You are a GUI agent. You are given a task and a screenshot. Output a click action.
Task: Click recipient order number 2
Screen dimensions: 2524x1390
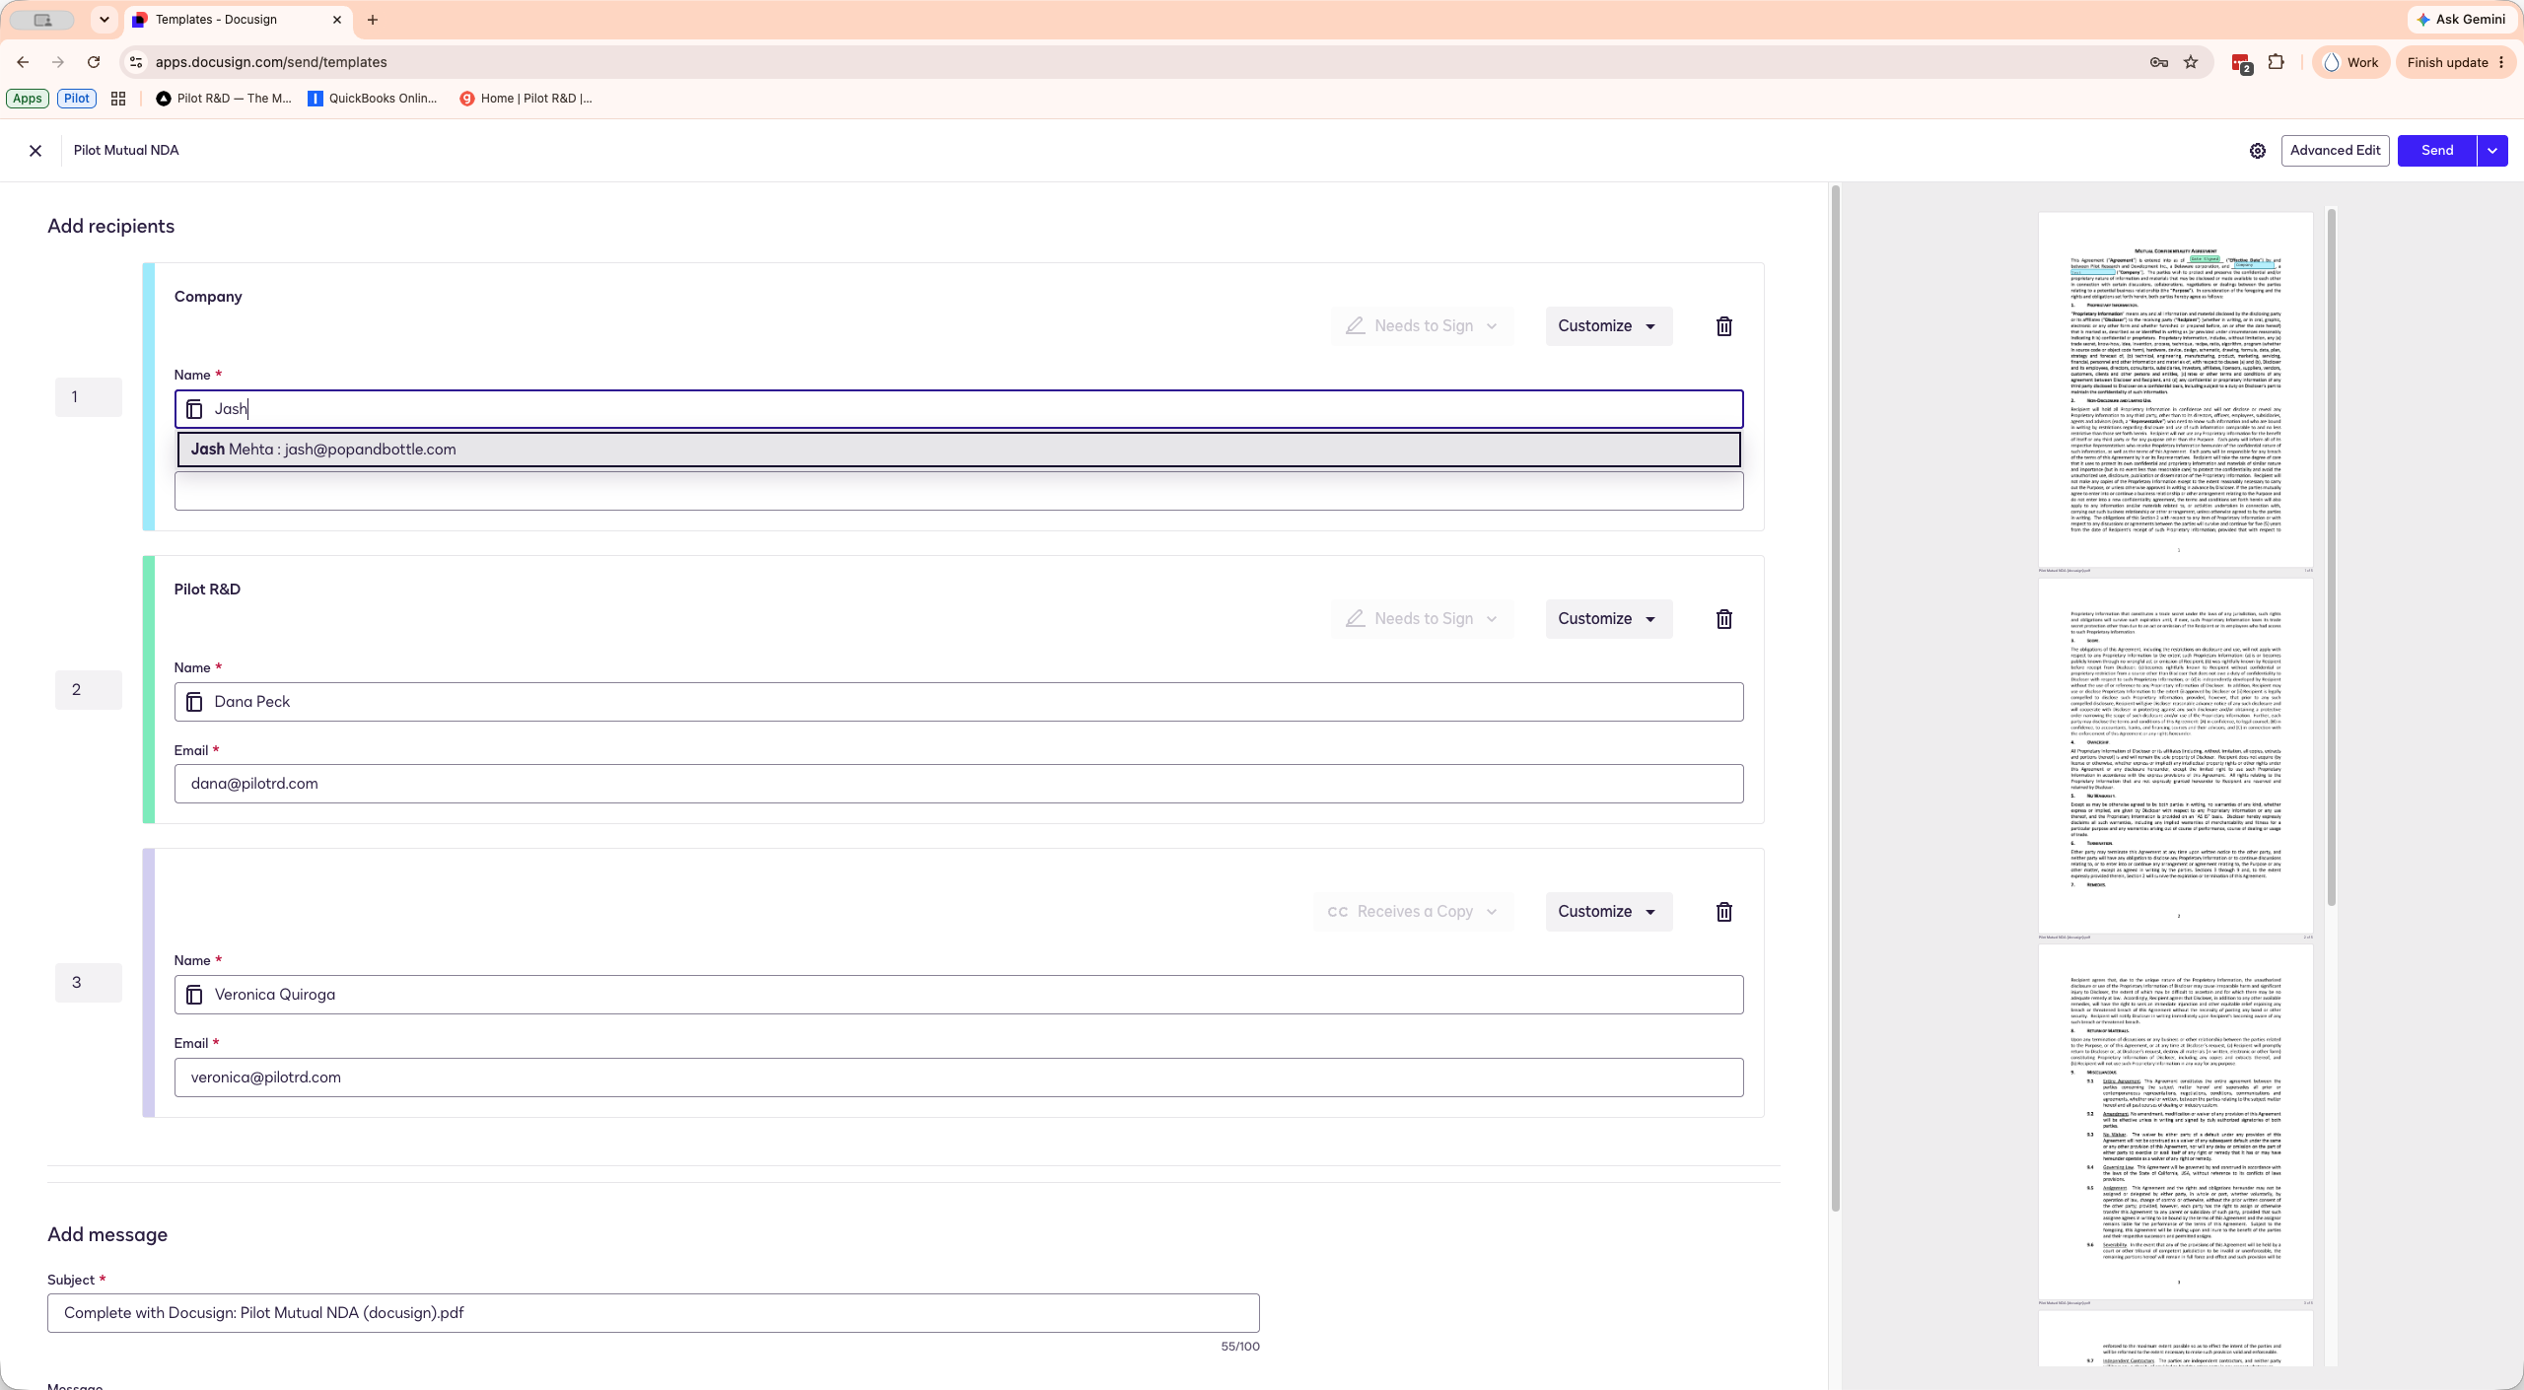click(89, 690)
